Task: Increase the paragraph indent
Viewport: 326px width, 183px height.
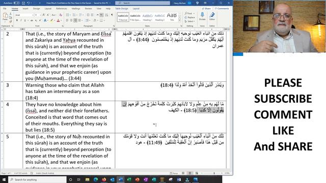Action: (92, 15)
